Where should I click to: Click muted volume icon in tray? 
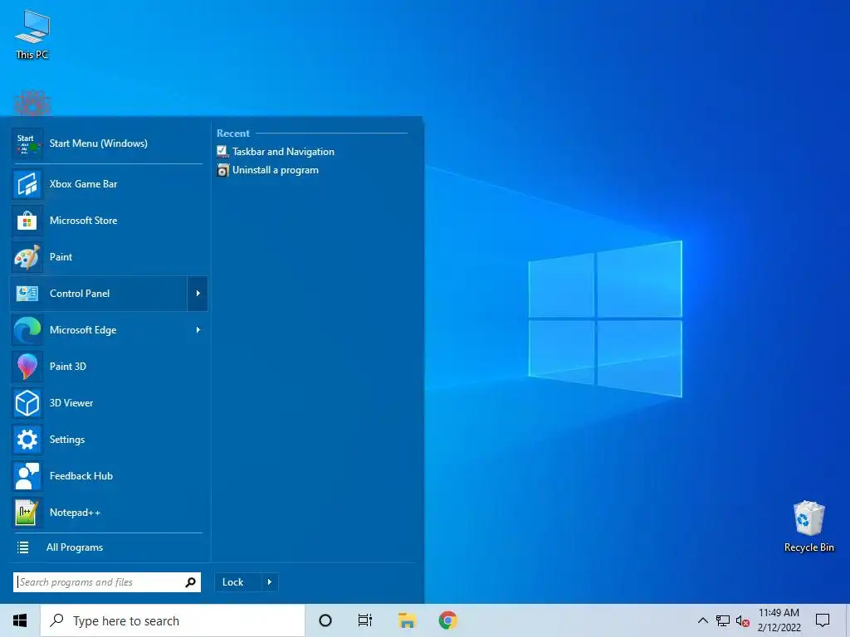[x=743, y=621]
